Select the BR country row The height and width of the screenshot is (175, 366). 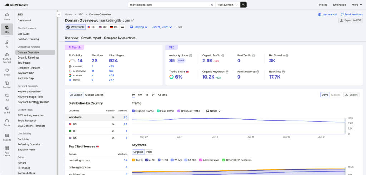coord(97,131)
